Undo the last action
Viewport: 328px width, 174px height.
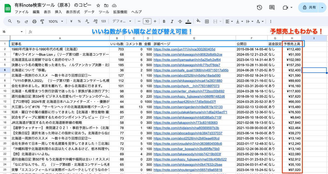point(18,21)
